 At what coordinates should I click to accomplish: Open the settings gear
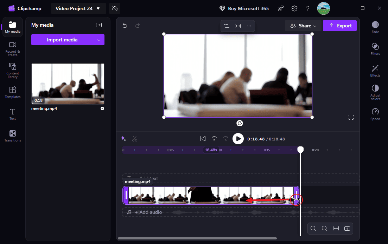coord(294,8)
